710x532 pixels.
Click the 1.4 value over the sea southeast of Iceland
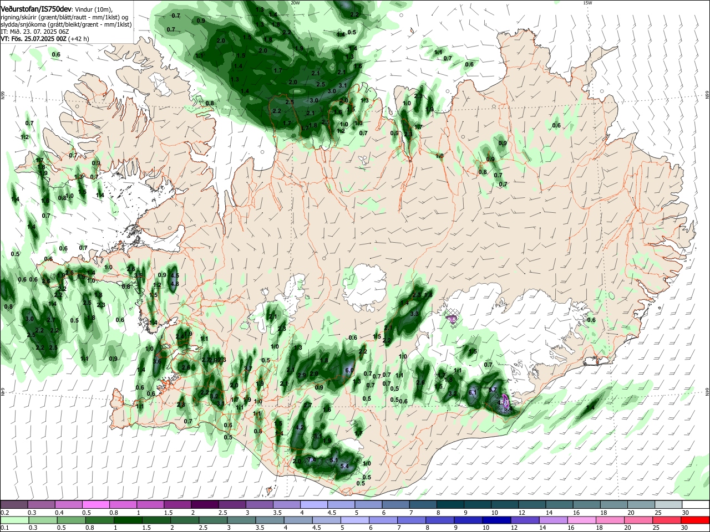[590, 407]
